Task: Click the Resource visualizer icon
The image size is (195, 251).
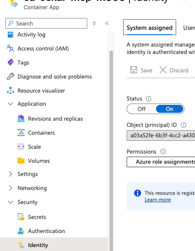Action: point(11,90)
